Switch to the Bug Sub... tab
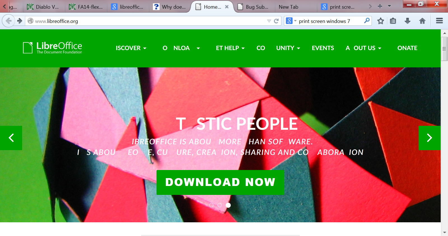Image resolution: width=448 pixels, height=236 pixels. coord(253,7)
